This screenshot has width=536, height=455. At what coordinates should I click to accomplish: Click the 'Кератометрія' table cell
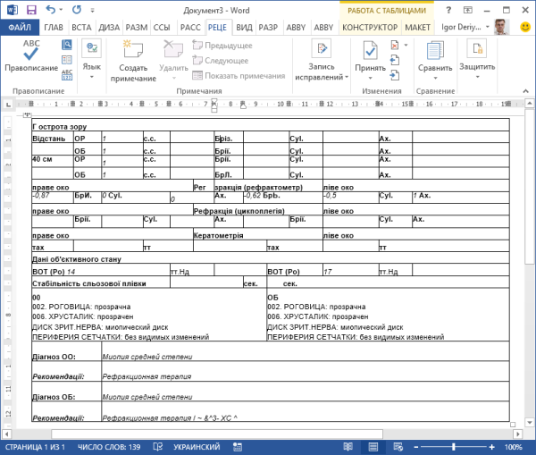point(258,233)
